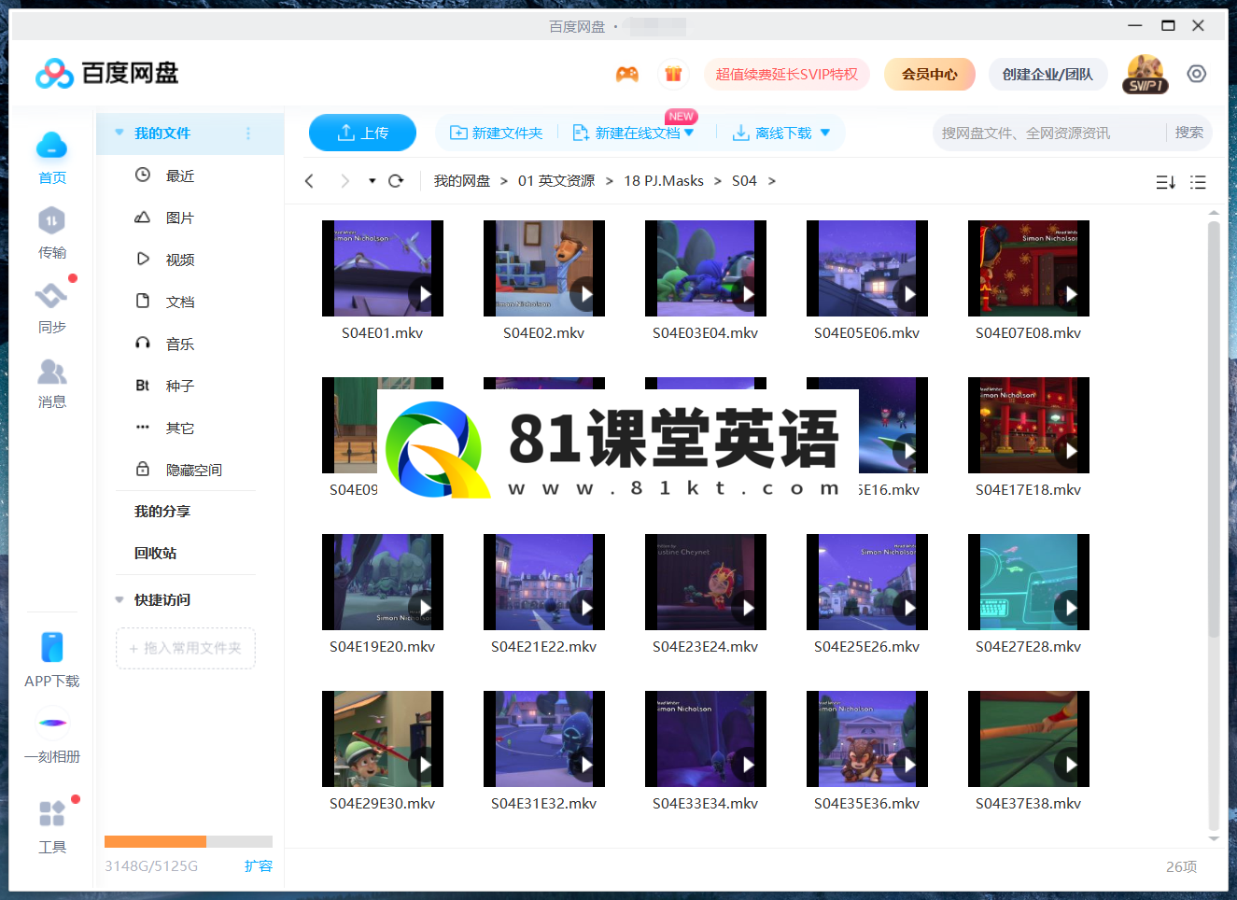Click the 扩容 expand storage link
This screenshot has height=900, width=1237.
(x=259, y=865)
